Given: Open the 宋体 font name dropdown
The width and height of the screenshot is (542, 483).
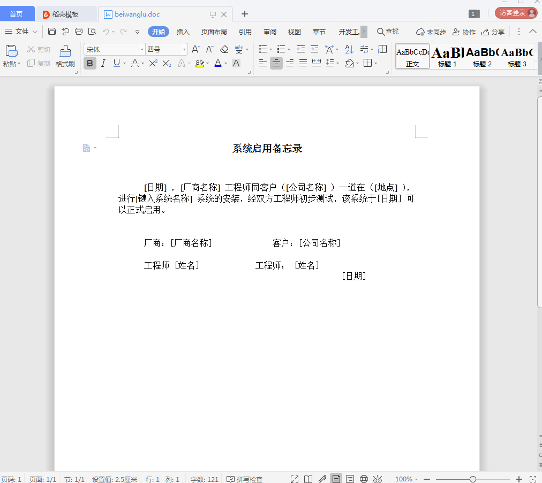Looking at the screenshot, I should tap(142, 50).
